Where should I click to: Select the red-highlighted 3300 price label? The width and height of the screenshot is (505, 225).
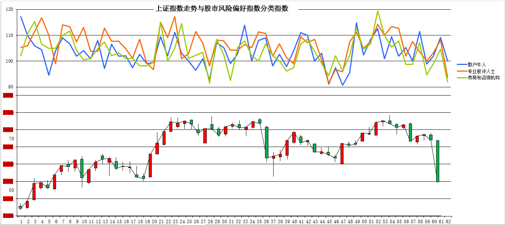(x=8, y=182)
